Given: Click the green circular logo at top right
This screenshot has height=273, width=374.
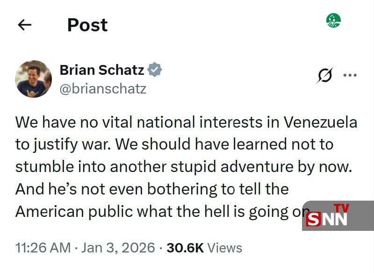Looking at the screenshot, I should (333, 21).
